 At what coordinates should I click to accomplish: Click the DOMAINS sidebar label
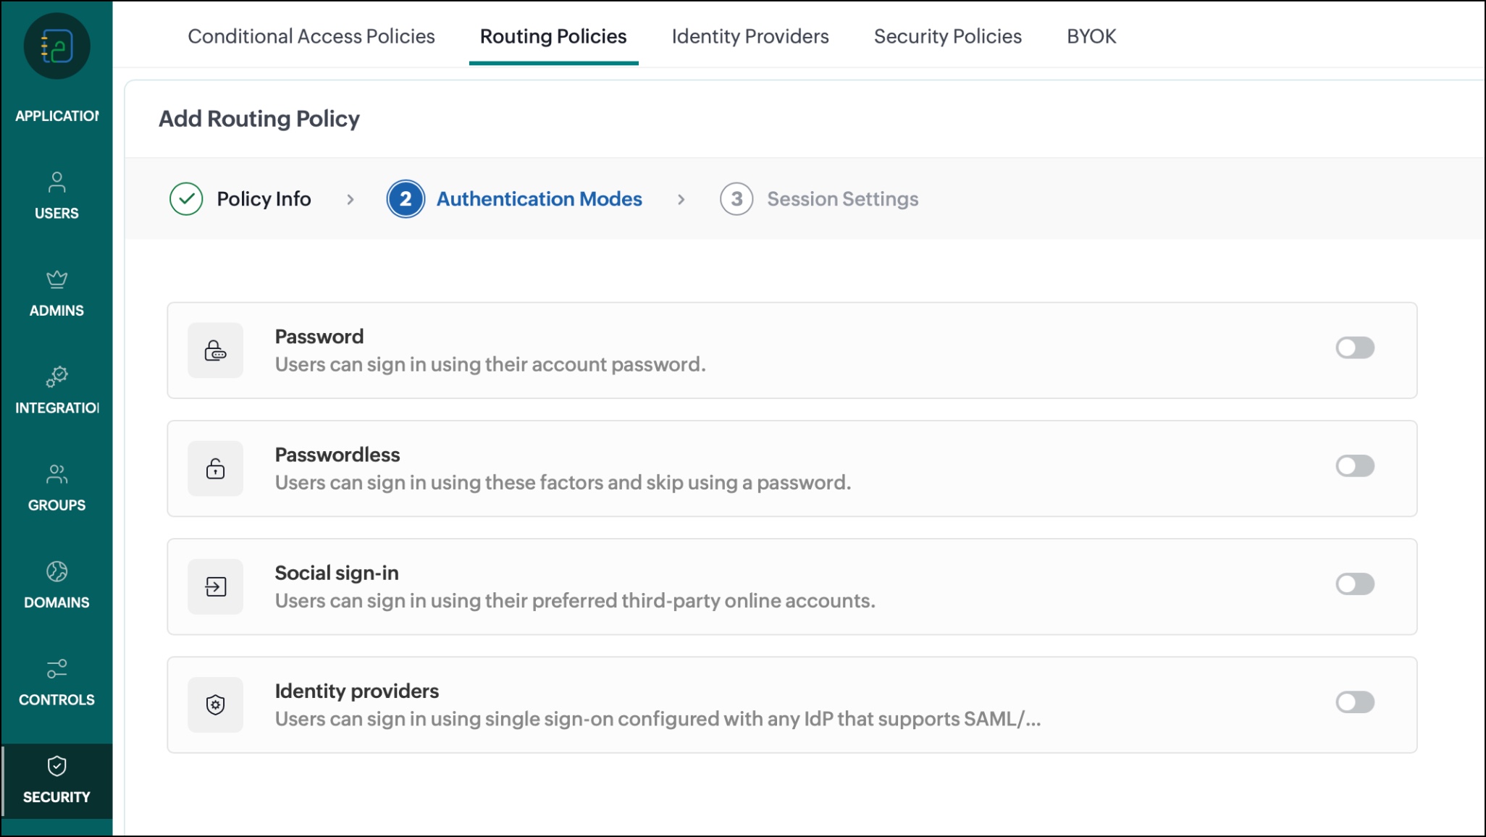point(56,602)
